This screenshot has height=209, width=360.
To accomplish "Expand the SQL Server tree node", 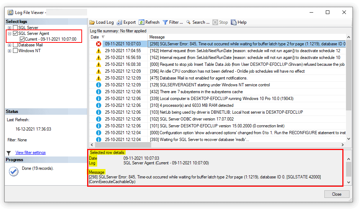I will pyautogui.click(x=10, y=28).
